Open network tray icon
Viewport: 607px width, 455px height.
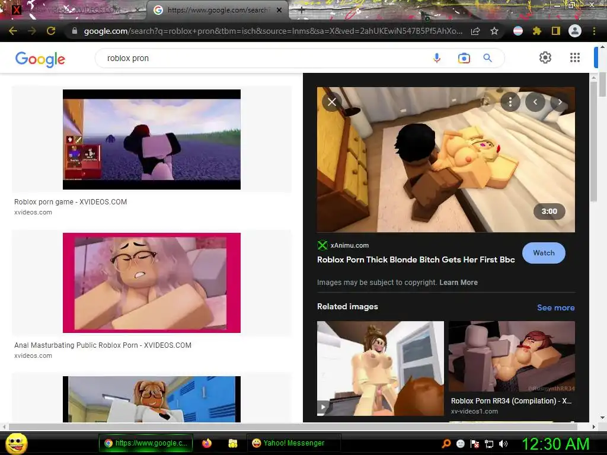(x=489, y=444)
